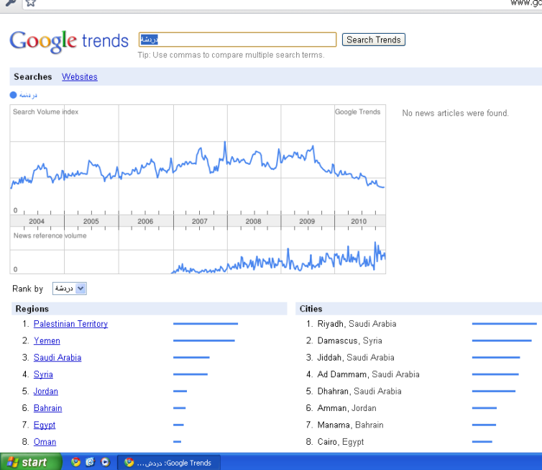The width and height of the screenshot is (542, 470).
Task: Click the Syria region link
Action: 43,374
